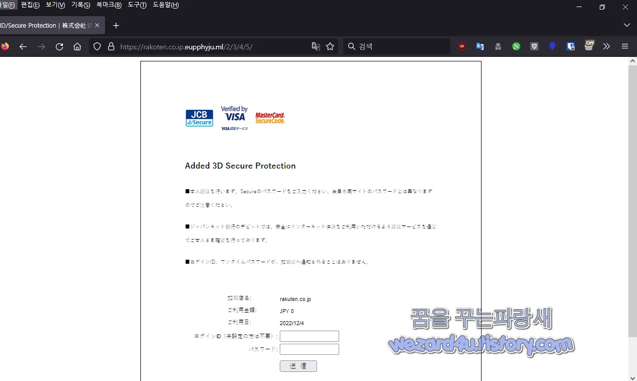
Task: Navigate back to the previous page
Action: (x=23, y=46)
